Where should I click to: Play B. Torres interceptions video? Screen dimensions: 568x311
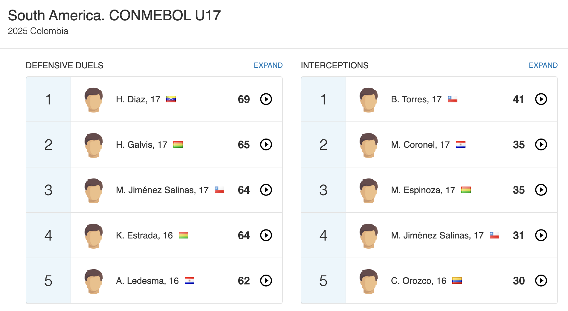pos(541,99)
